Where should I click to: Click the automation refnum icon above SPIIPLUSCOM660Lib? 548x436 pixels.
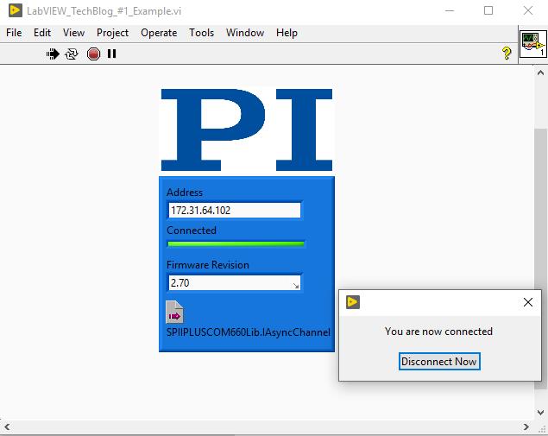(x=174, y=312)
